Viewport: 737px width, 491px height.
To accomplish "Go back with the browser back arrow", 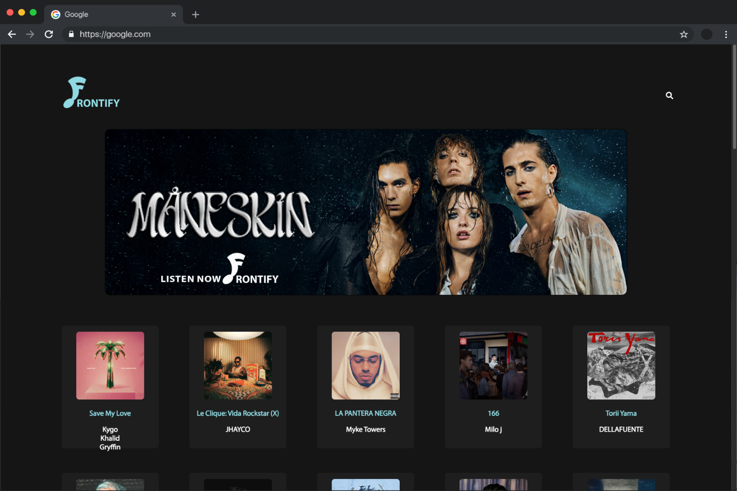I will click(x=12, y=34).
